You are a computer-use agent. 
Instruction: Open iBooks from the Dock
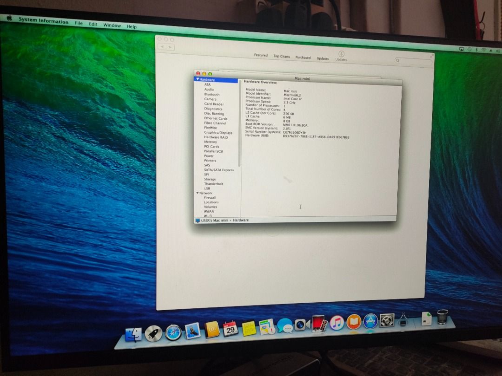[354, 322]
